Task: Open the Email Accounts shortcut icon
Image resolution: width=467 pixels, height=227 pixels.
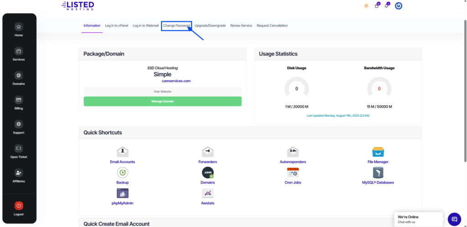Action: [x=122, y=152]
